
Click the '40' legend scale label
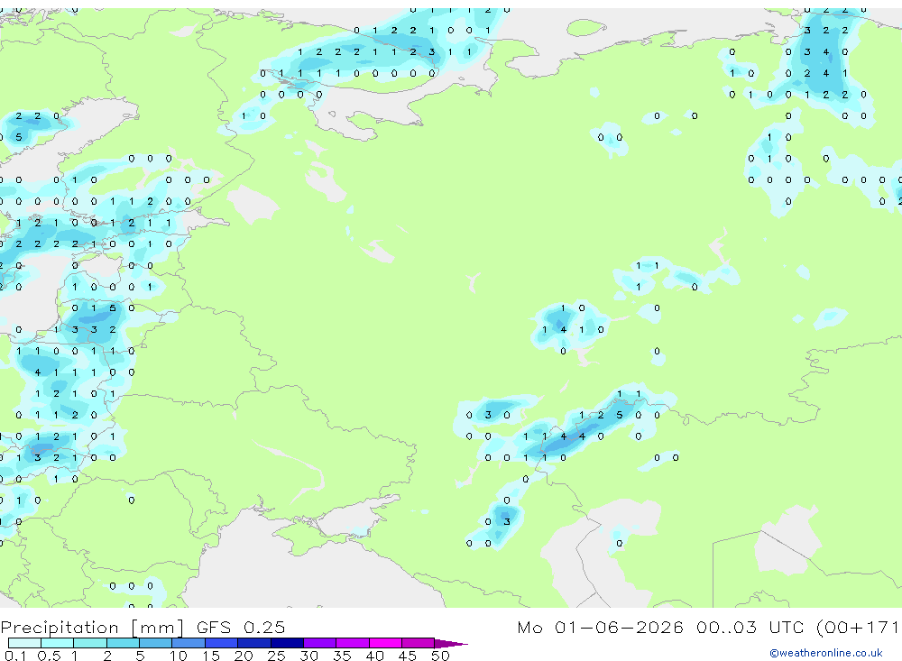click(374, 656)
